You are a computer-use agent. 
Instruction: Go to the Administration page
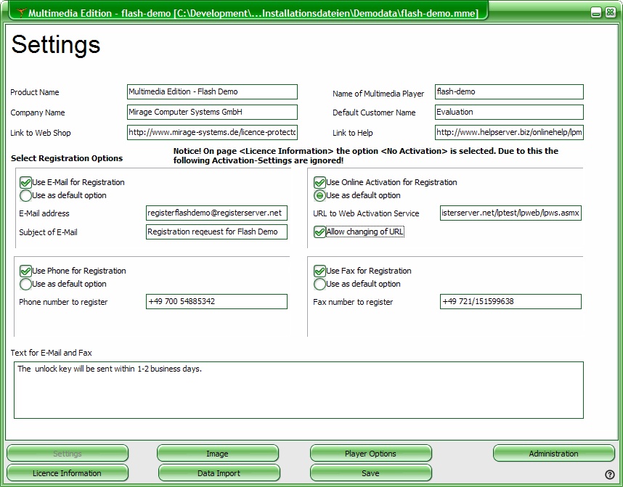(x=553, y=454)
